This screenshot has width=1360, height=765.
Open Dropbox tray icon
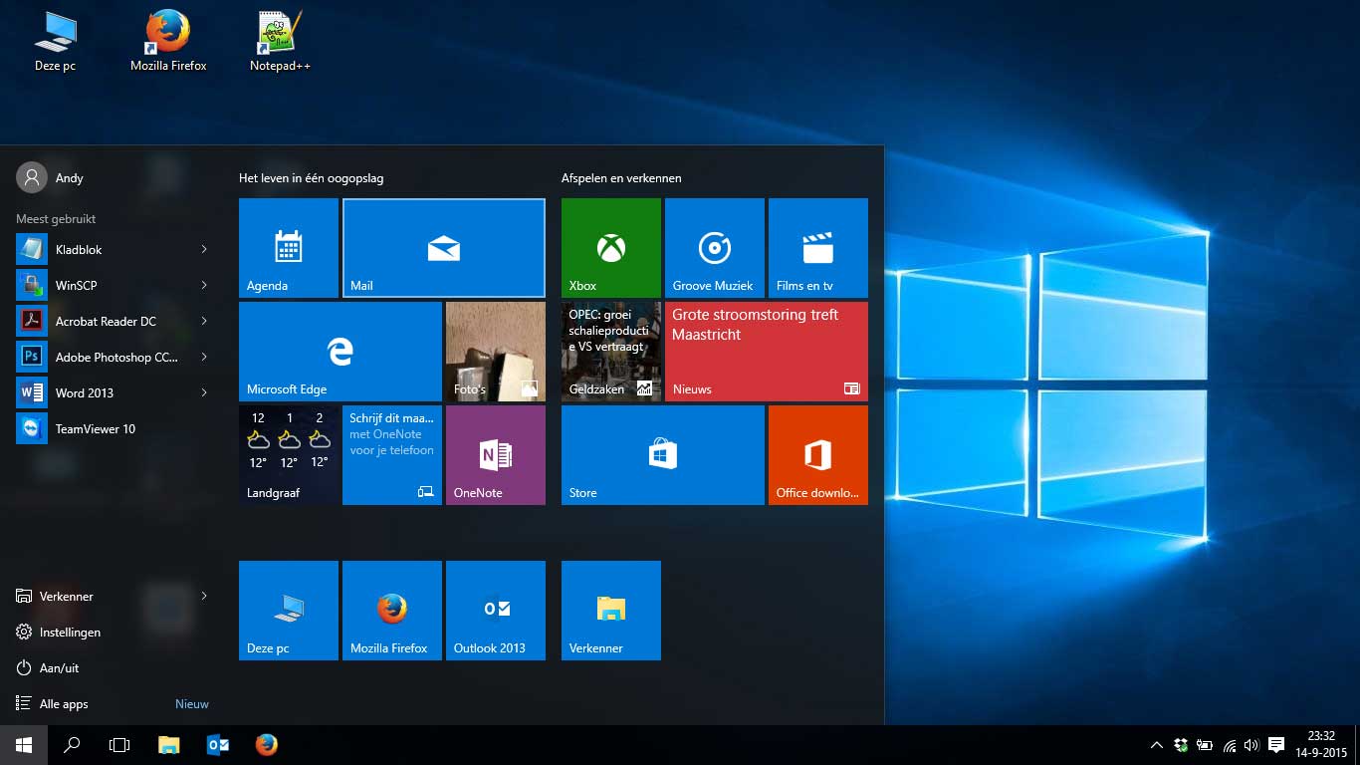(x=1180, y=745)
